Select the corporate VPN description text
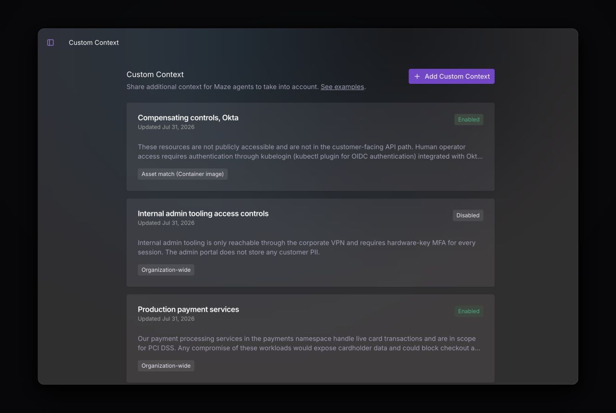Screen dimensions: 616x413 [x=307, y=247]
